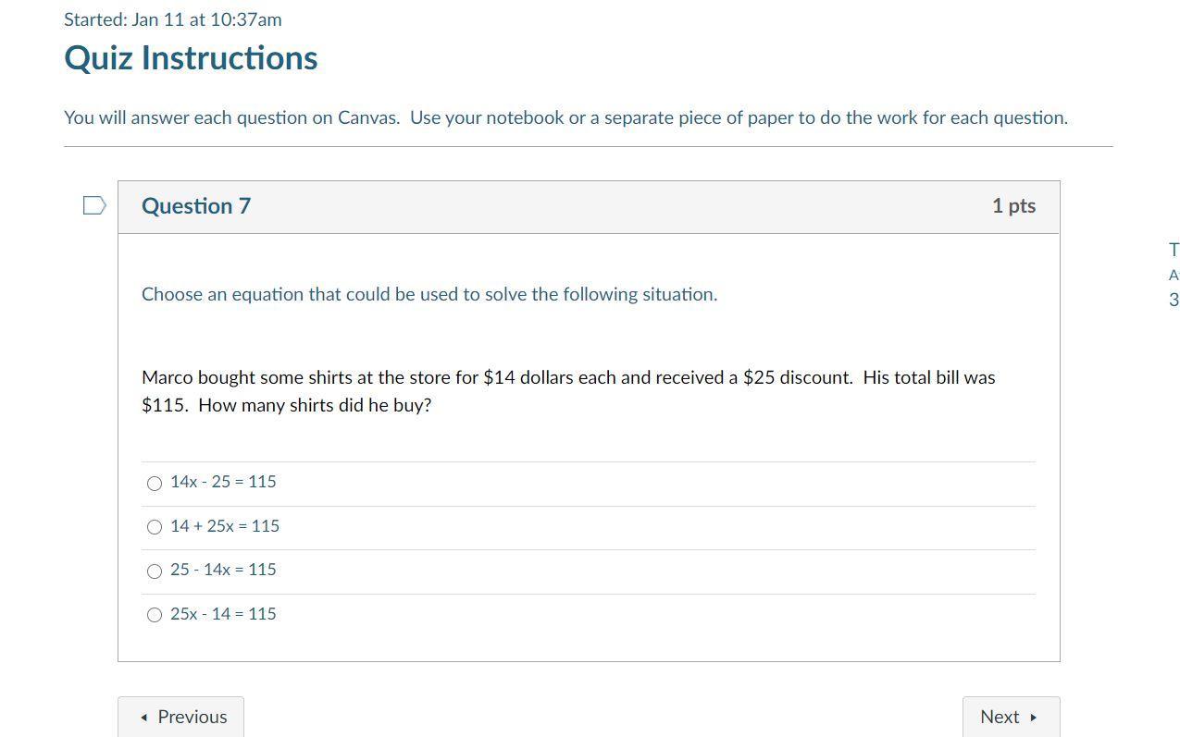1180x737 pixels.
Task: Click the left arrow in the Previous button
Action: (144, 718)
